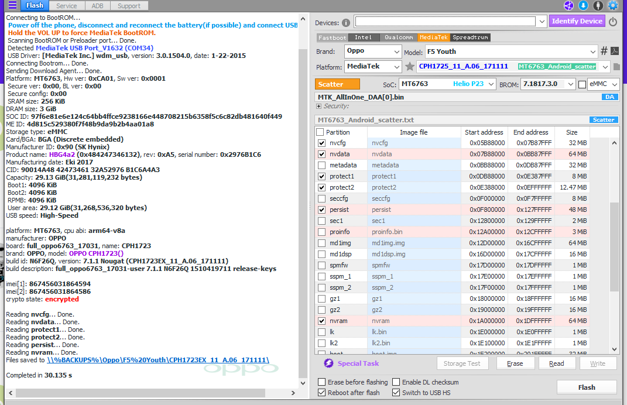This screenshot has width=627, height=405.
Task: Click the Special Task label
Action: click(358, 363)
